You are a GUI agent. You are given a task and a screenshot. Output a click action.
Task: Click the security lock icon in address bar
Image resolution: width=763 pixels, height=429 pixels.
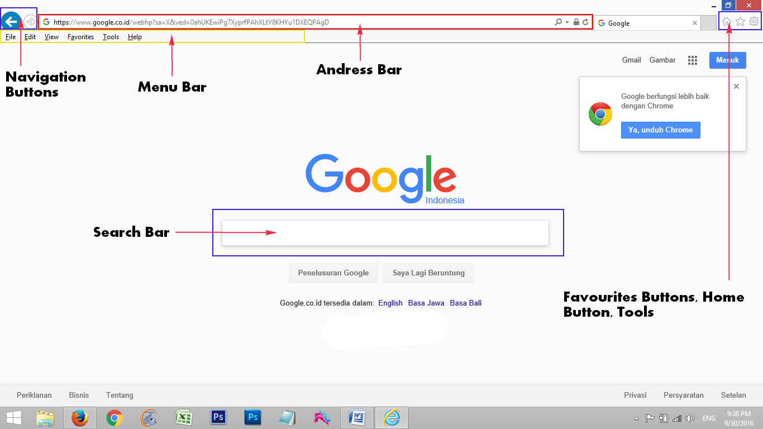tap(576, 22)
